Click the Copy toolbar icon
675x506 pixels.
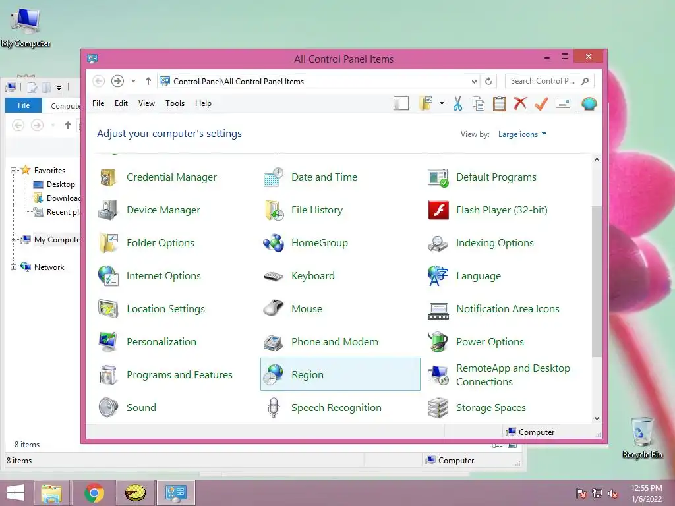[x=479, y=103]
